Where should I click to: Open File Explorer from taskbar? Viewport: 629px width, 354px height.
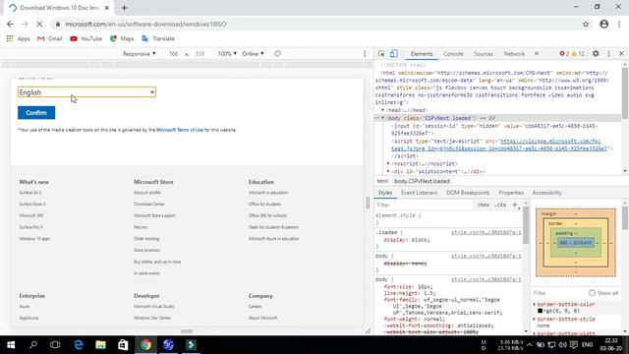pyautogui.click(x=100, y=345)
